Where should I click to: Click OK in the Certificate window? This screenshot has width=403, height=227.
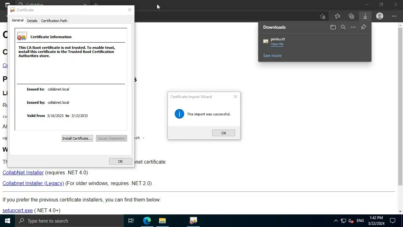tap(121, 161)
